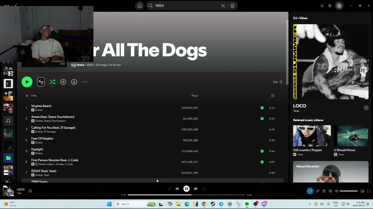Click the LOCO cover art in Now Playing panel
The height and width of the screenshot is (209, 373).
[x=331, y=62]
